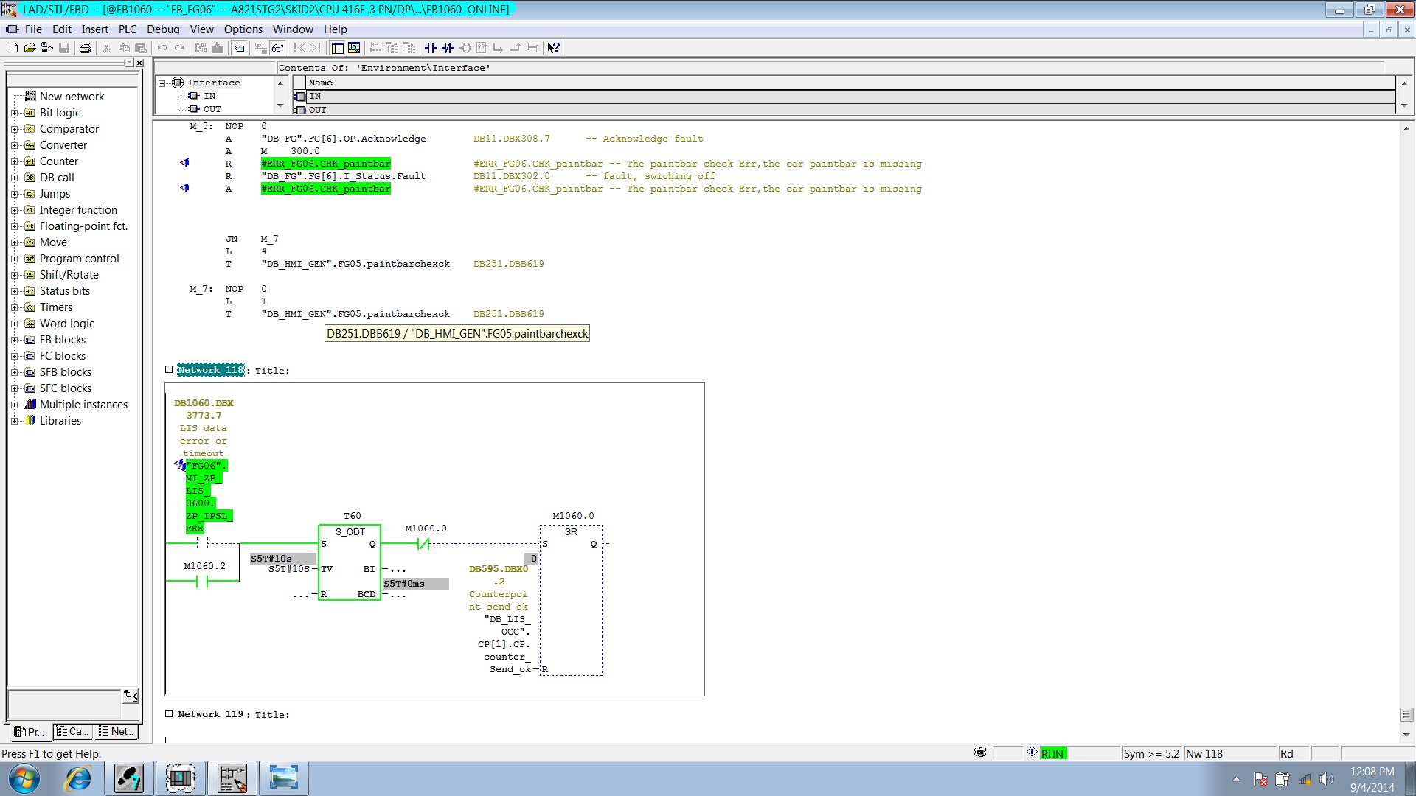1416x796 pixels.
Task: Insert a normally closed contact from toolbar
Action: click(x=448, y=48)
